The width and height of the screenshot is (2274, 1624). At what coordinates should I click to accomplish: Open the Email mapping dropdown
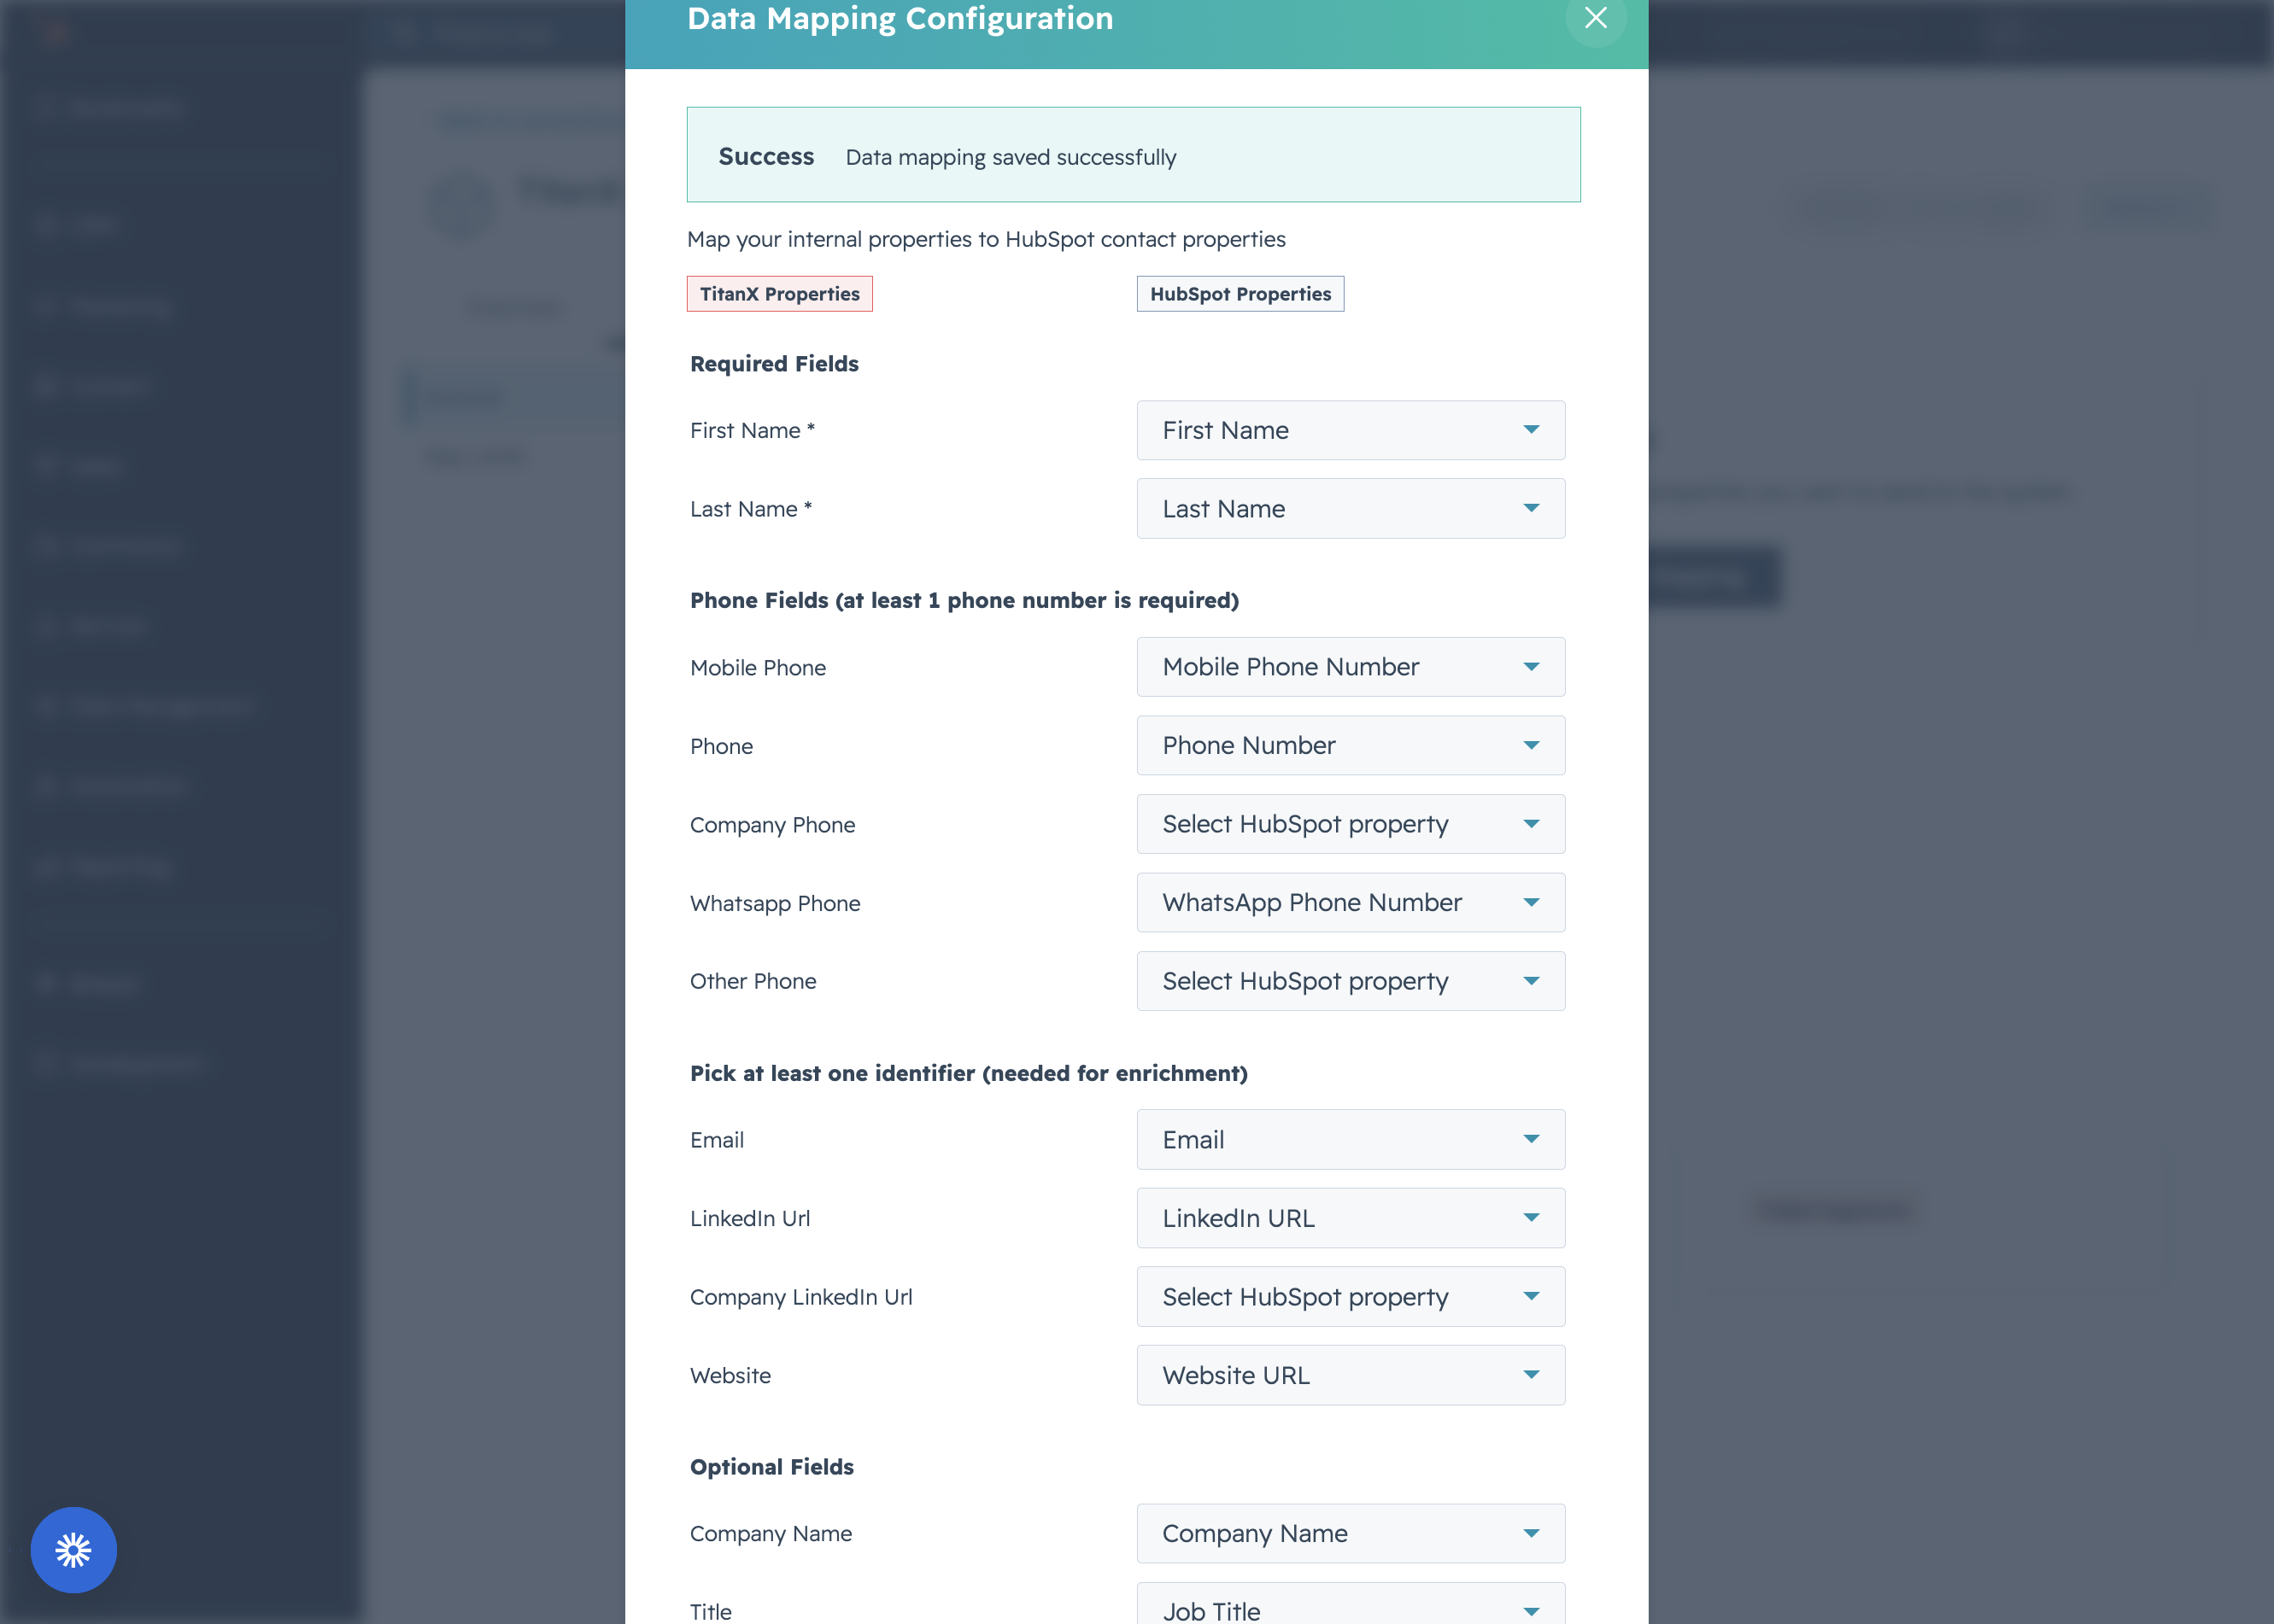1351,1139
